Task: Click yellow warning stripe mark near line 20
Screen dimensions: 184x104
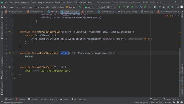Action: [x=179, y=33]
